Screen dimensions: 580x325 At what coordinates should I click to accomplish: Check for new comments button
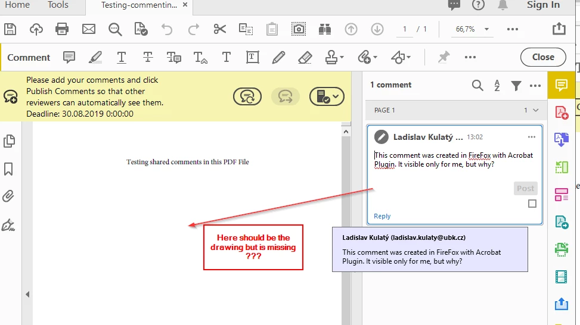click(247, 96)
